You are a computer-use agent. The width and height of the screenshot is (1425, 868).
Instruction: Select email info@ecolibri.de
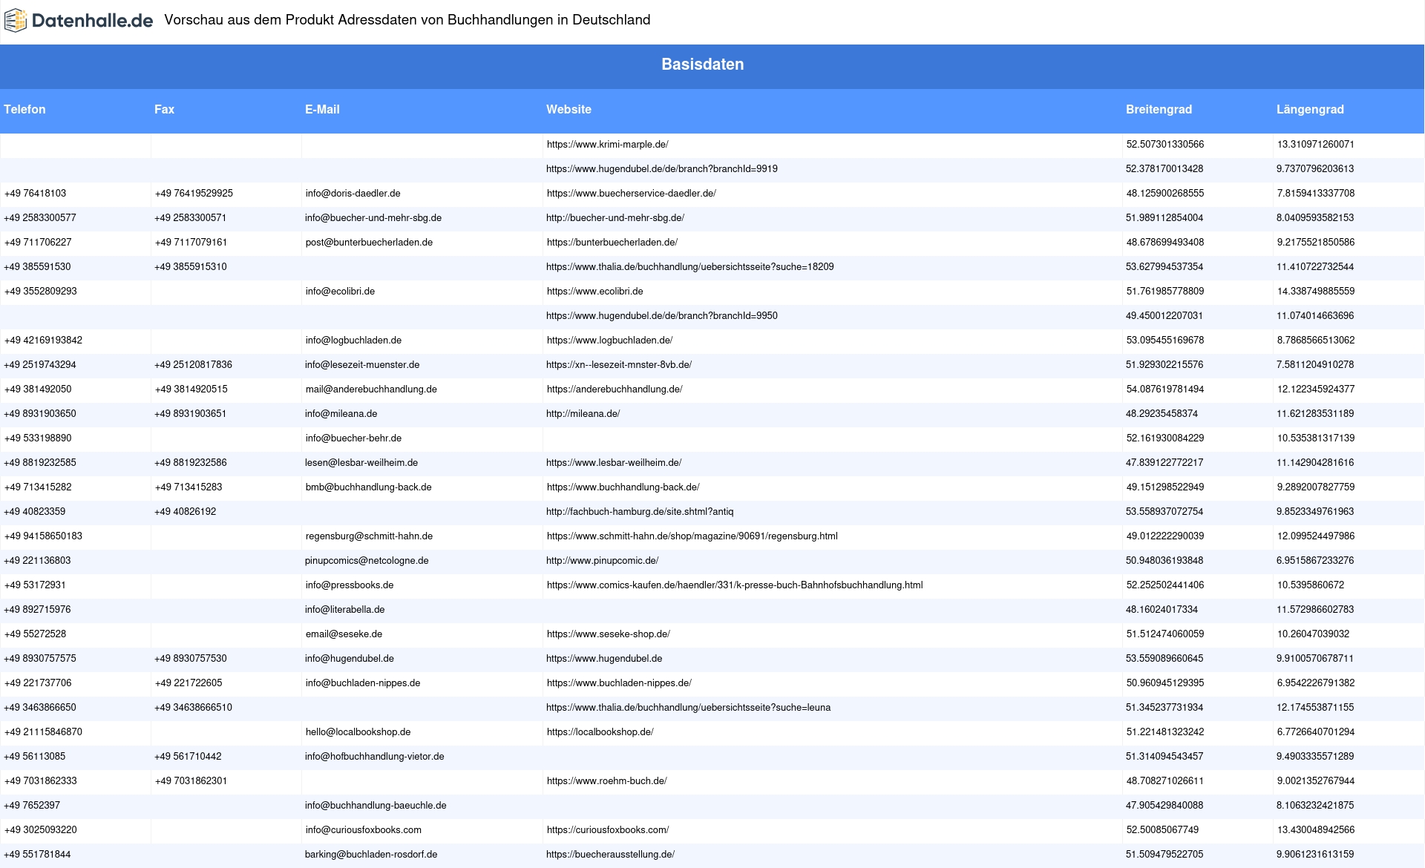pos(340,292)
